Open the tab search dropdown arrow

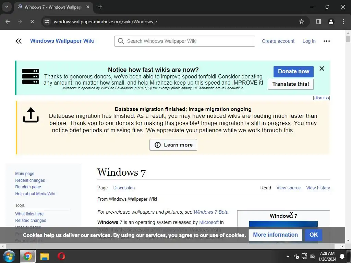(x=7, y=7)
